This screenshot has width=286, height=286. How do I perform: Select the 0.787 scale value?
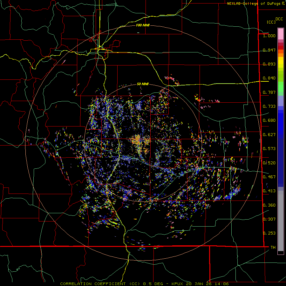269,92
